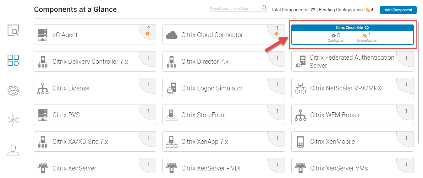Click the Pending Configuration count text
Image resolution: width=423 pixels, height=178 pixels.
(x=346, y=10)
